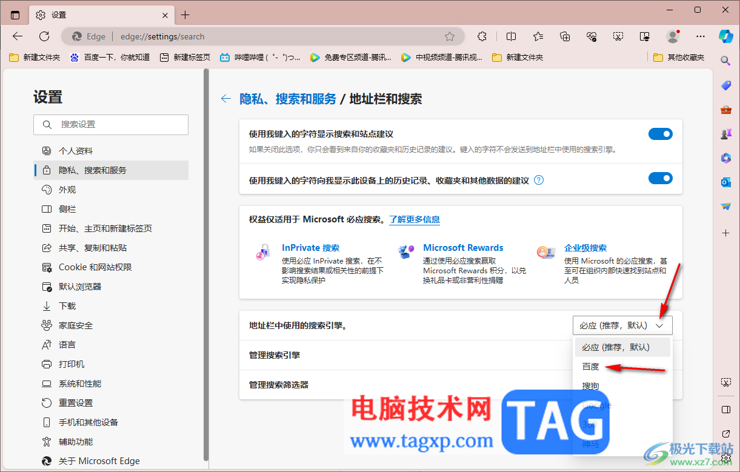Screen dimensions: 740x472
Task: Open 下载 settings section
Action: tap(111, 306)
